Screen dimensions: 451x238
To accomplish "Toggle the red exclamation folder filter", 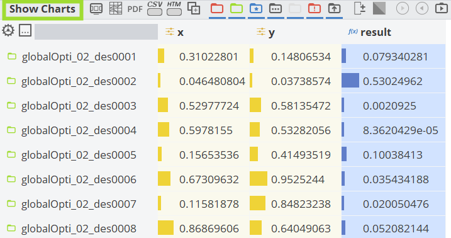I will coord(315,9).
